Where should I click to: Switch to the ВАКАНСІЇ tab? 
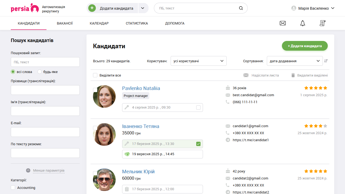pyautogui.click(x=65, y=23)
